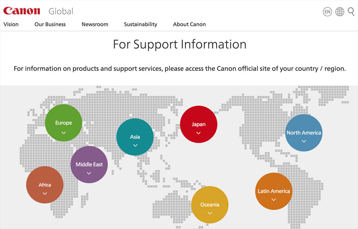The image size is (358, 229).
Task: Click the "For Support Information" heading
Action: 180,44
